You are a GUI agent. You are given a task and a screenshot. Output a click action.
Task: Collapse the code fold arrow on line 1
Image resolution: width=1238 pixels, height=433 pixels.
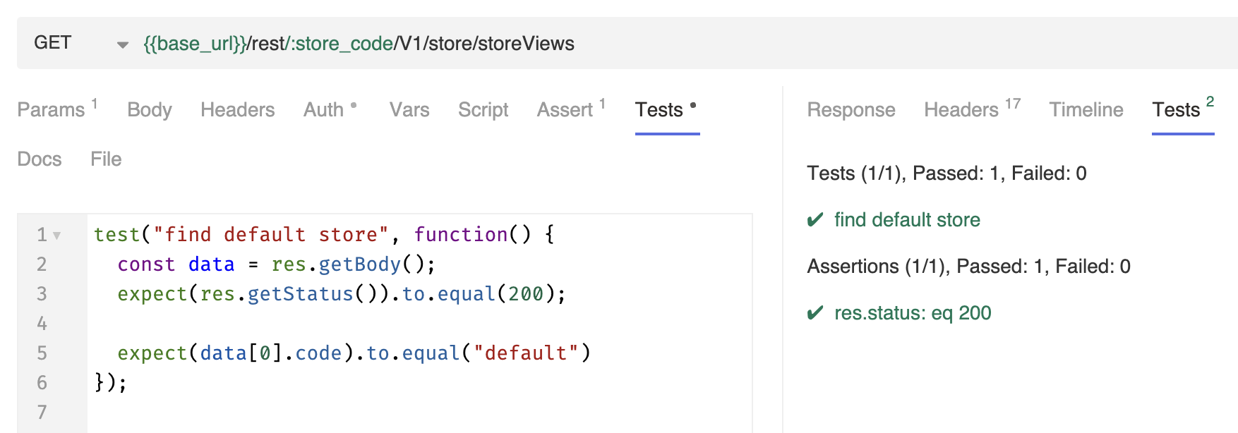(57, 236)
